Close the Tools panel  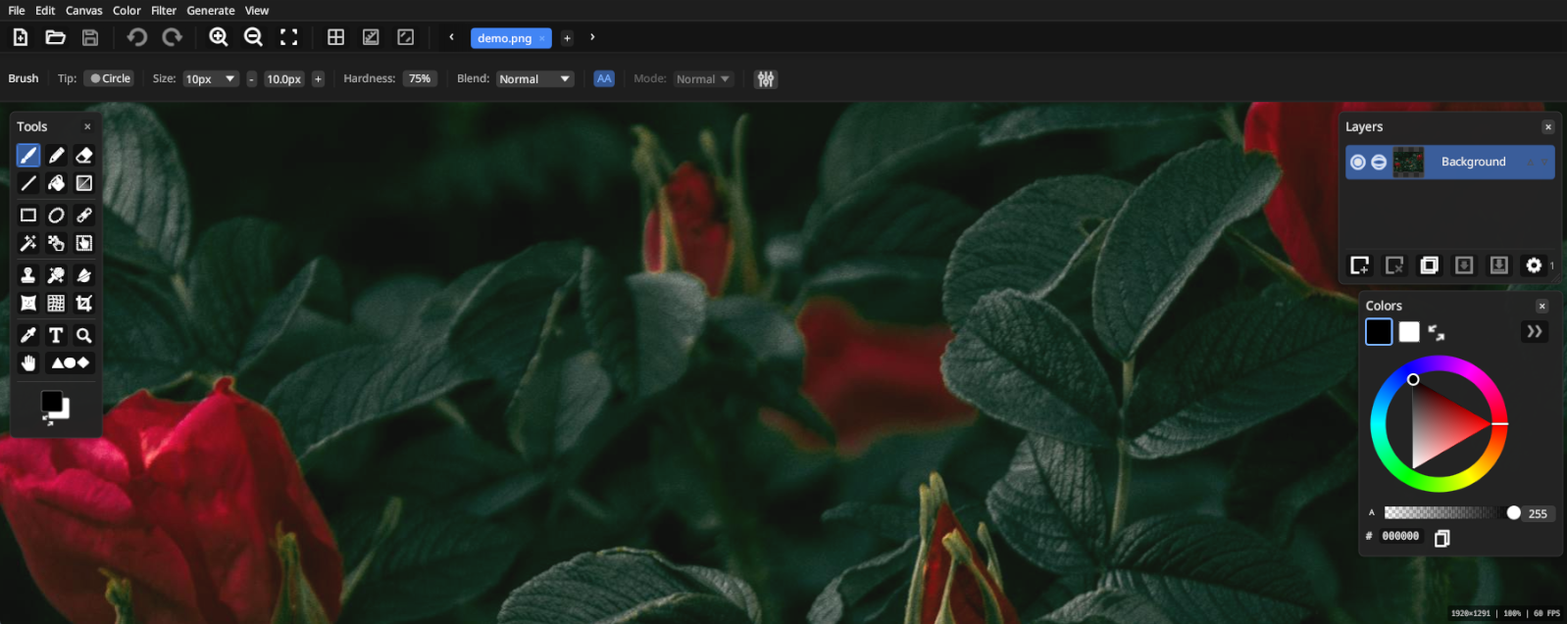(87, 126)
